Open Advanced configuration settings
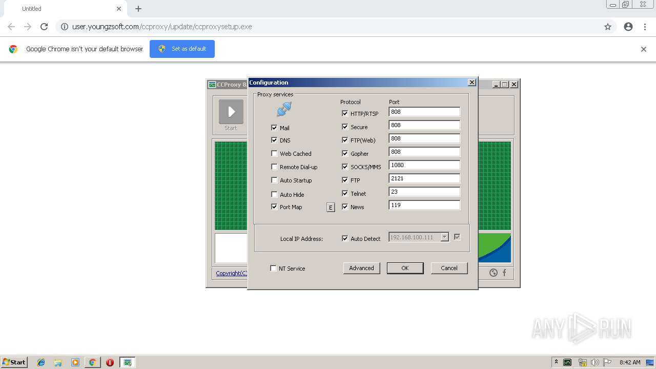 click(x=361, y=268)
